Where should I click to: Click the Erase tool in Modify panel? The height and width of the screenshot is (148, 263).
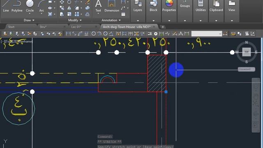pyautogui.click(x=88, y=2)
